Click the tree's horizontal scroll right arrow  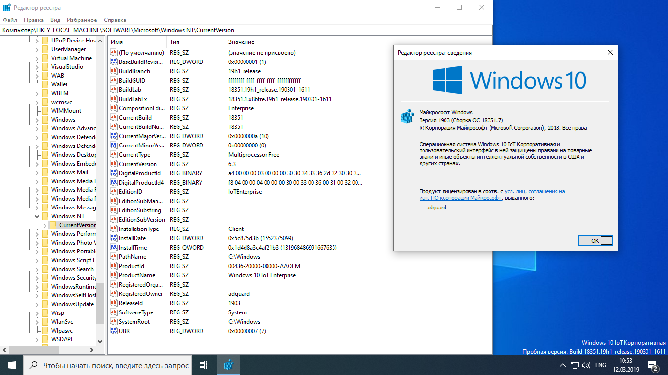pyautogui.click(x=92, y=350)
